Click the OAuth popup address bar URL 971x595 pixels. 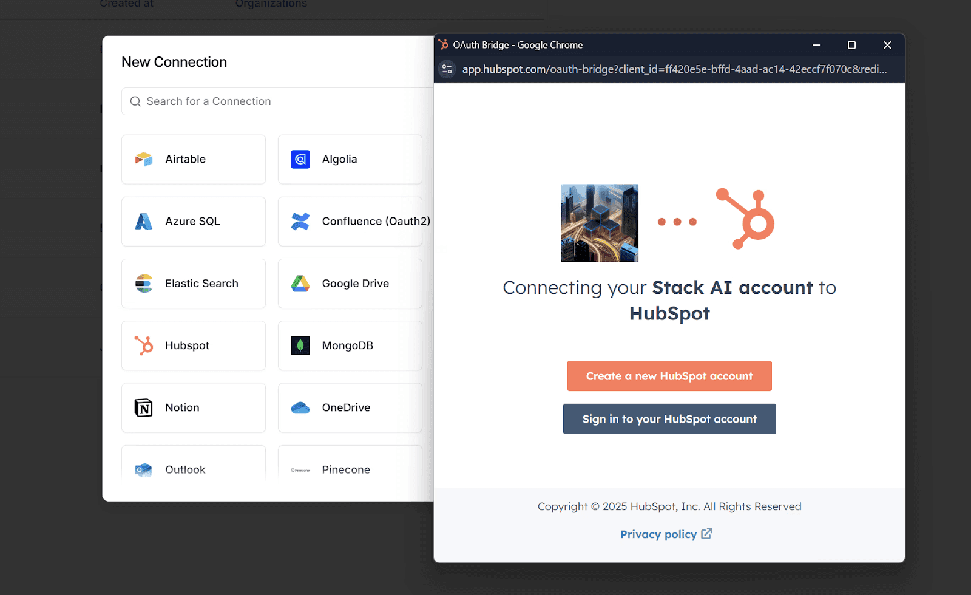(674, 69)
